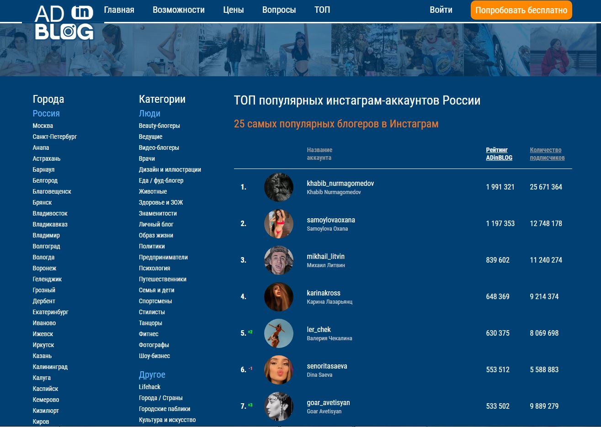The height and width of the screenshot is (427, 601).
Task: Select city Екатеринбург
Action: coord(51,312)
